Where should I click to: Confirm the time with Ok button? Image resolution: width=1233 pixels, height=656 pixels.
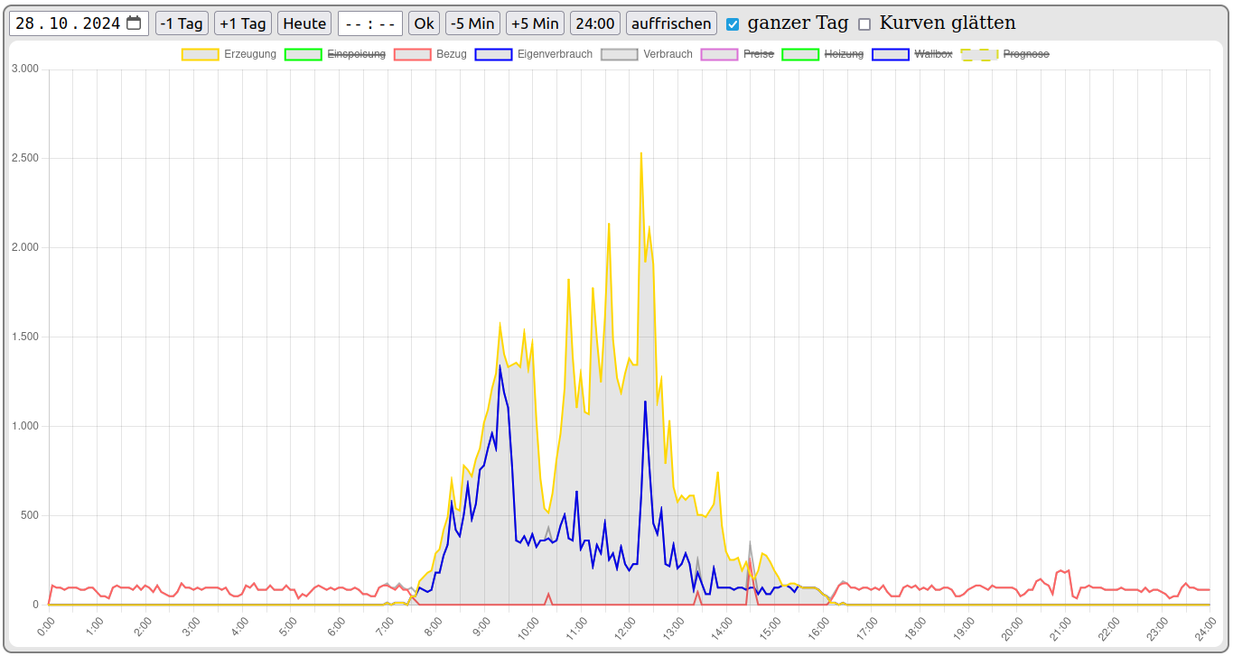pos(425,23)
